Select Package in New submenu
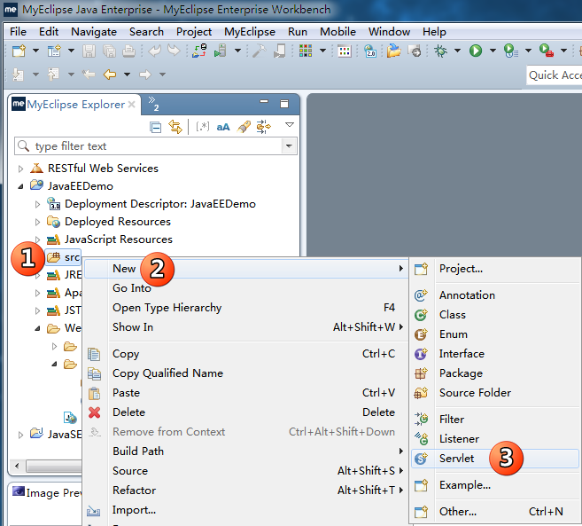This screenshot has width=582, height=526. click(495, 373)
